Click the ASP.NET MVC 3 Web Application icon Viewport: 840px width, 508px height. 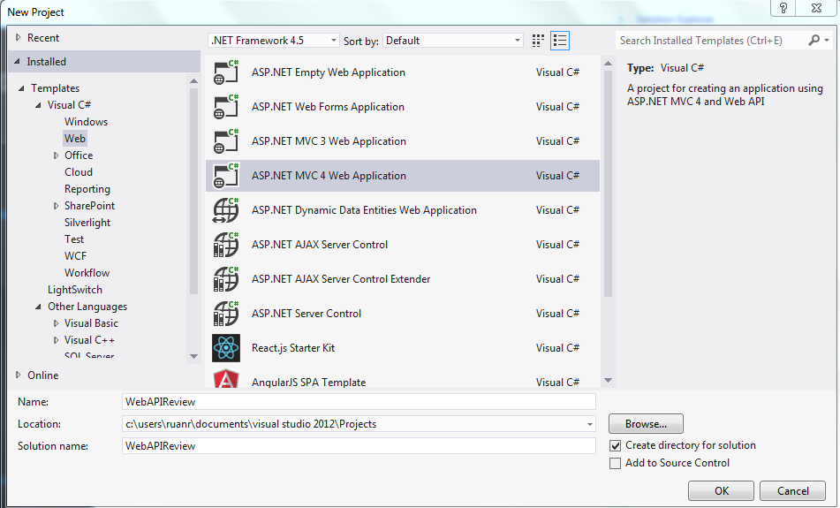[x=225, y=141]
